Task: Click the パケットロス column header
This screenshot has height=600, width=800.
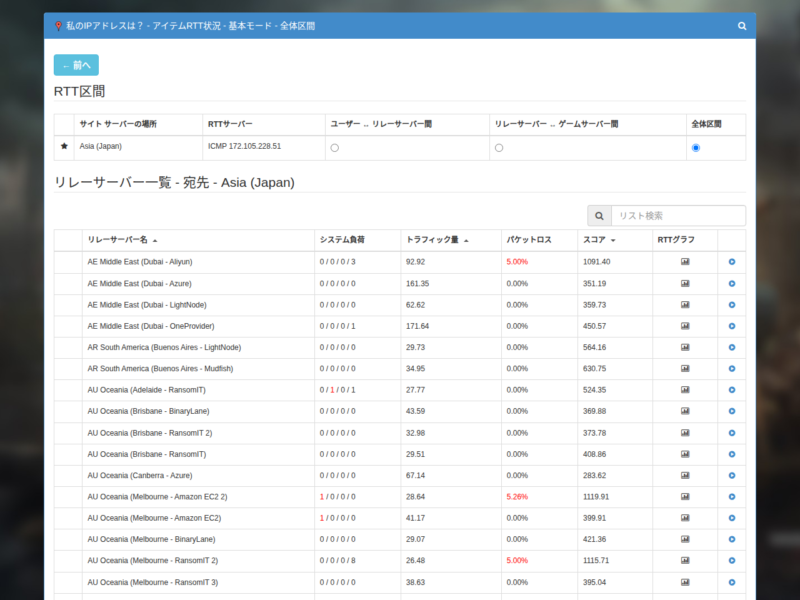Action: pos(529,240)
